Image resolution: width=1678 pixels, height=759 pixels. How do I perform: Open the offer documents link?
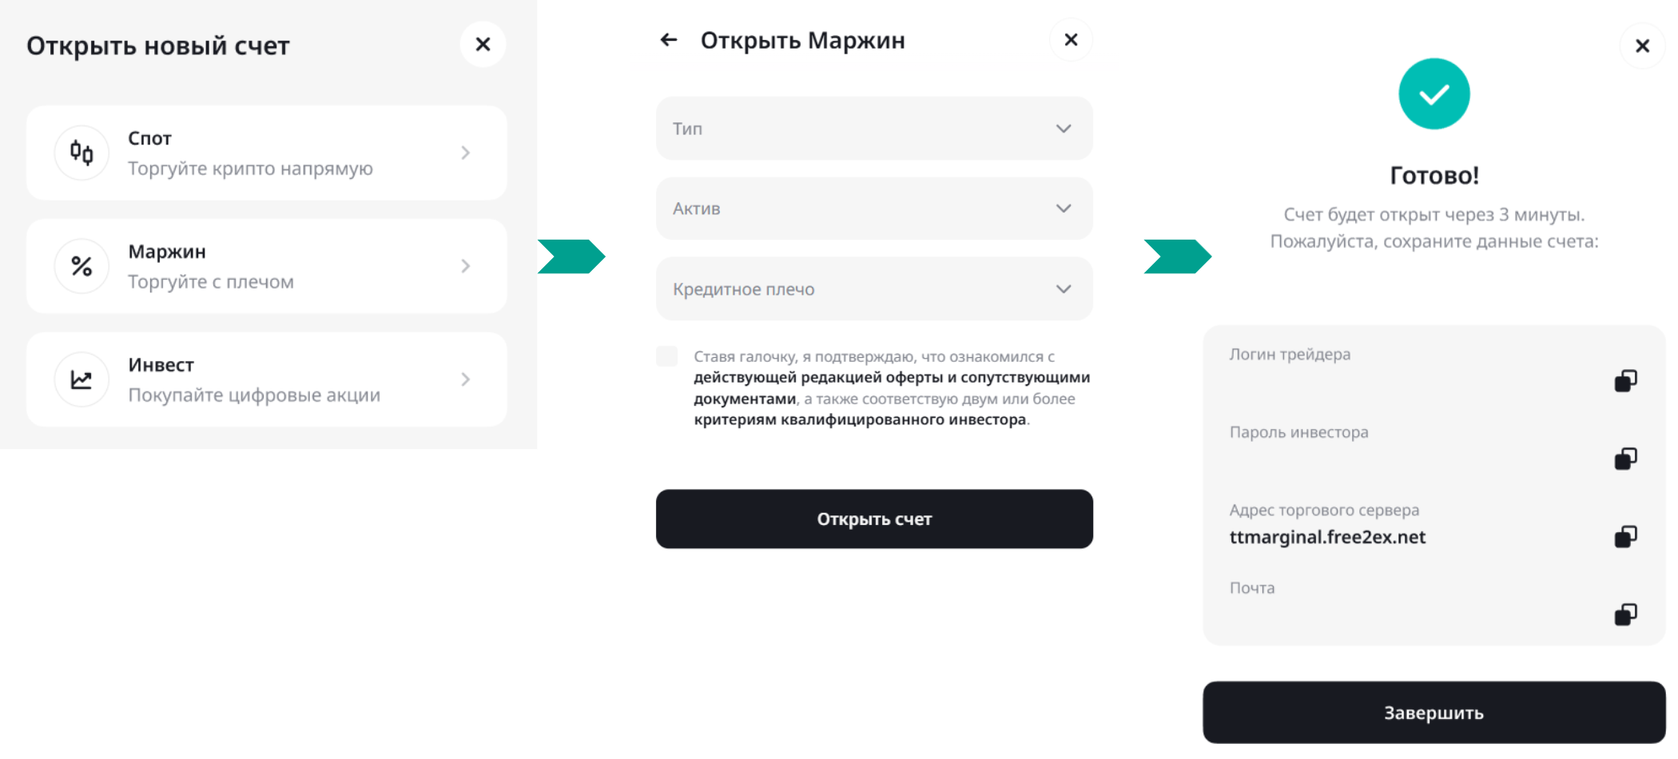tap(891, 378)
